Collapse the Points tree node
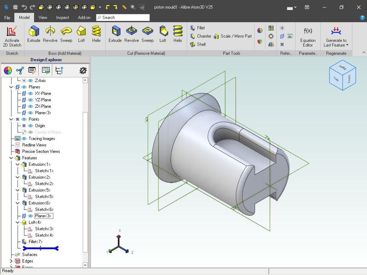 (x=11, y=119)
